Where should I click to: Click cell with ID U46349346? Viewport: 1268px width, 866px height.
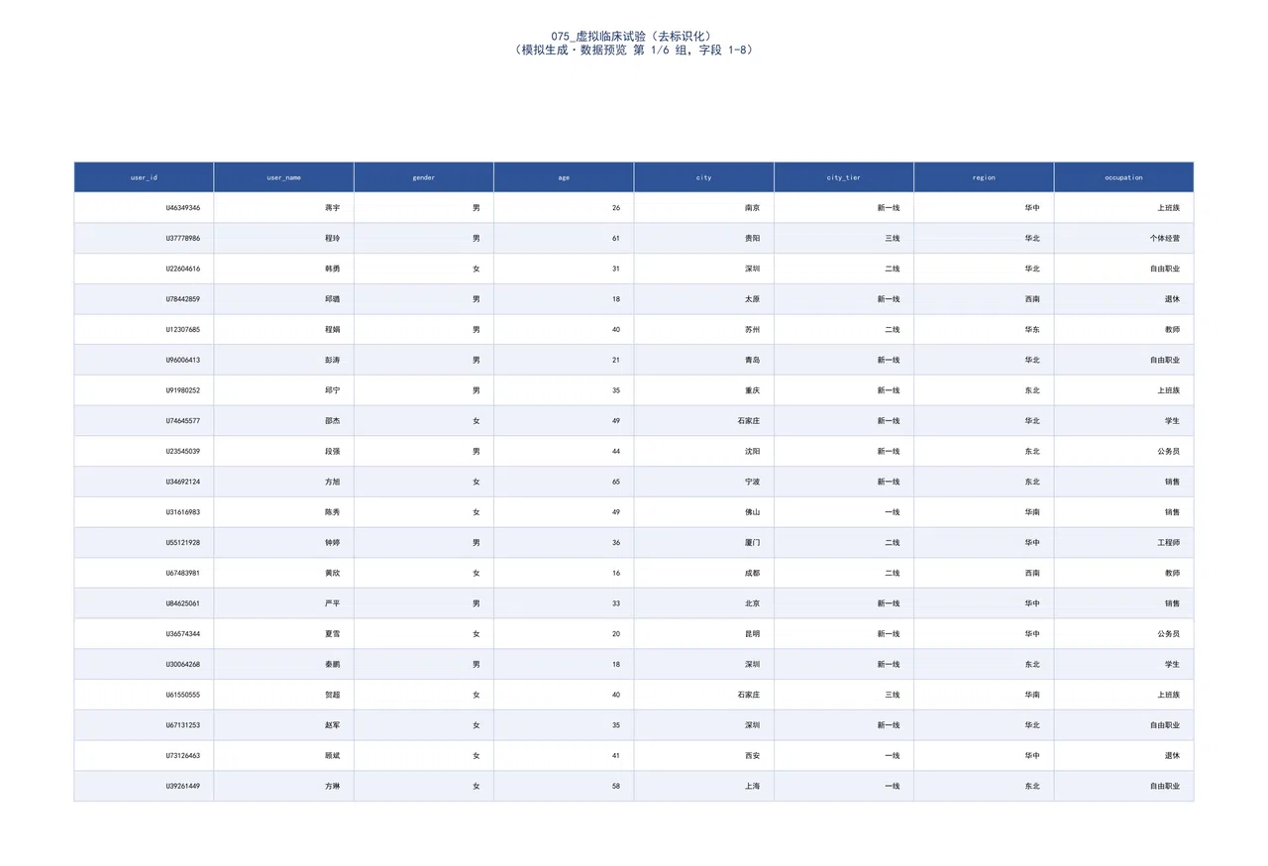click(x=144, y=208)
